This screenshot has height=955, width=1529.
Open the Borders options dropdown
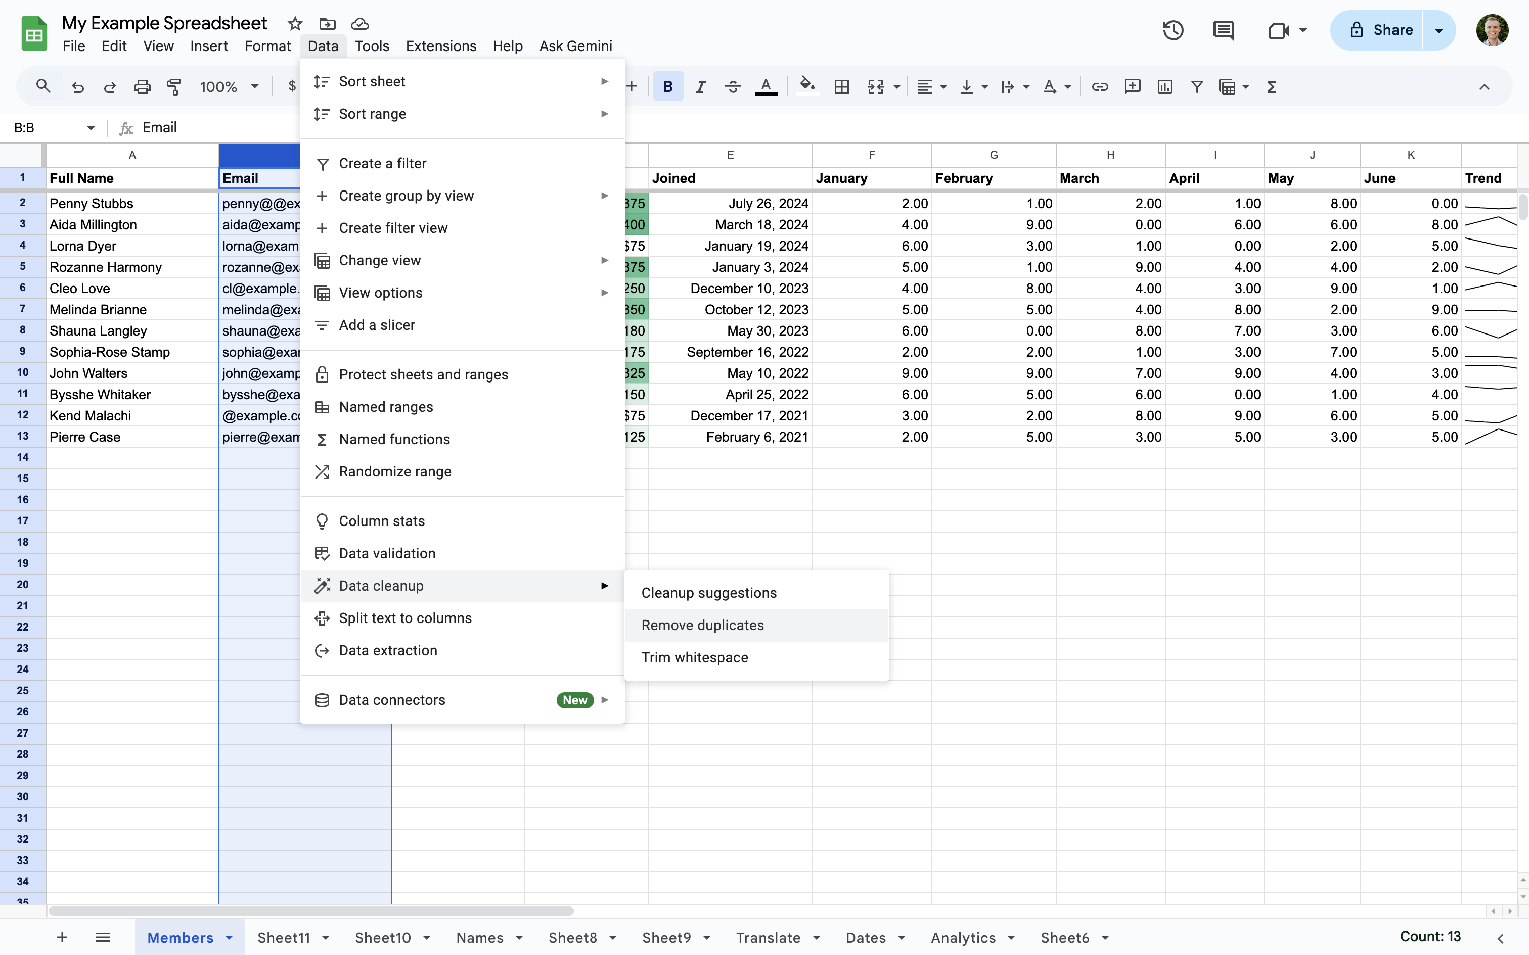[x=841, y=86]
